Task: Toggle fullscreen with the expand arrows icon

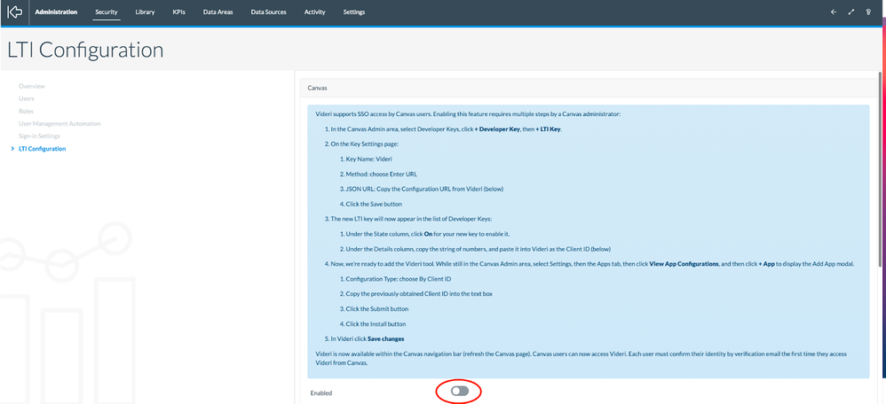Action: [851, 12]
